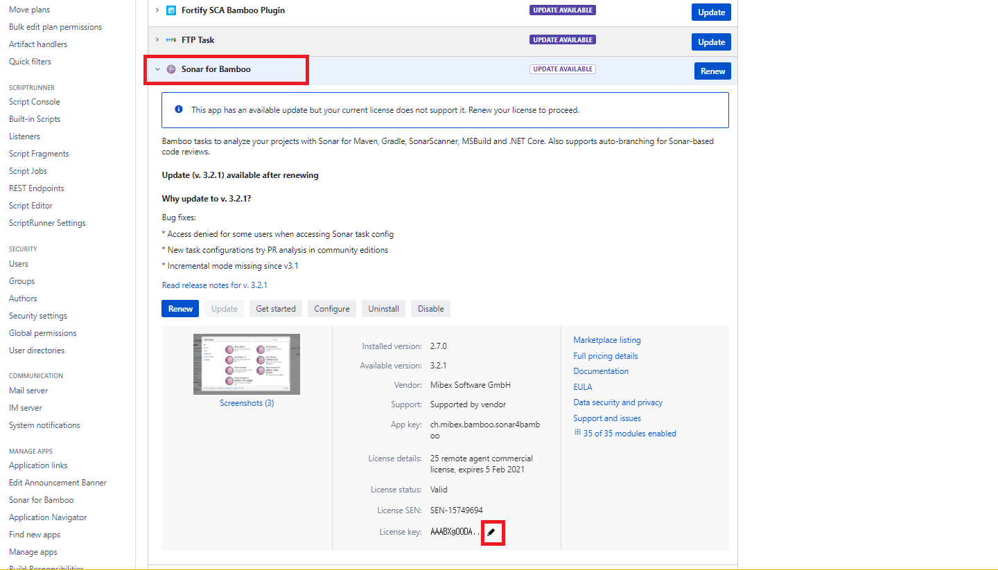Open Quick filters page
The height and width of the screenshot is (570, 998).
(30, 62)
